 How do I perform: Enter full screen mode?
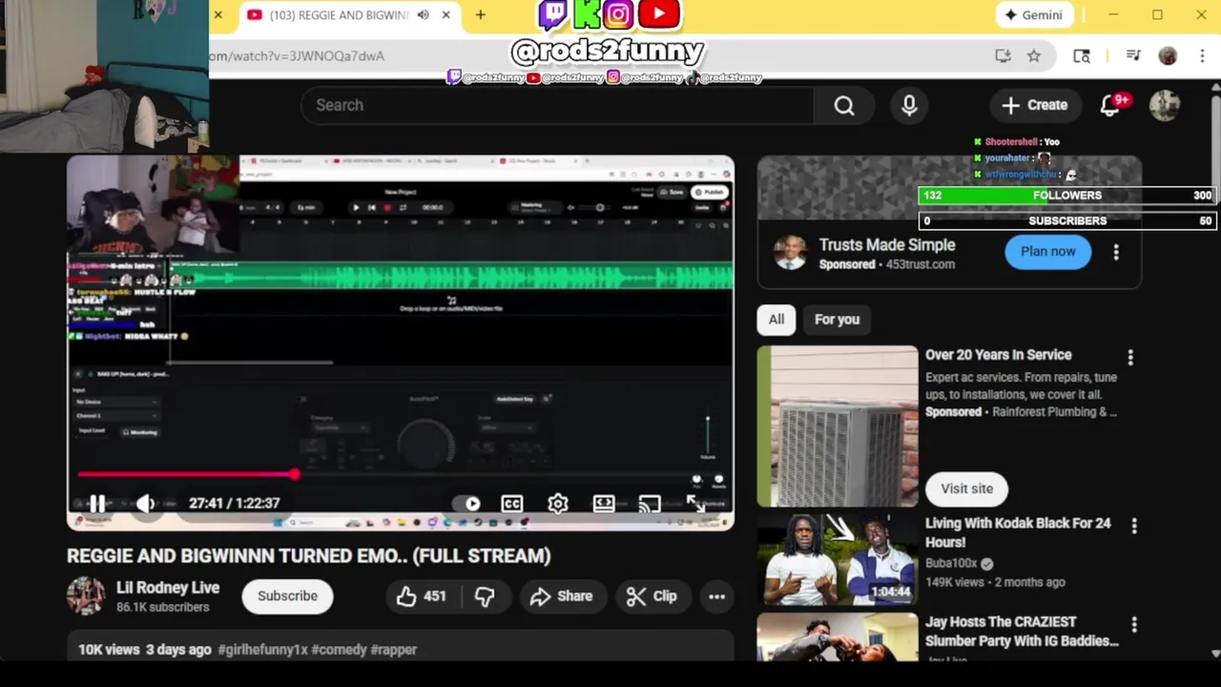[x=695, y=504]
